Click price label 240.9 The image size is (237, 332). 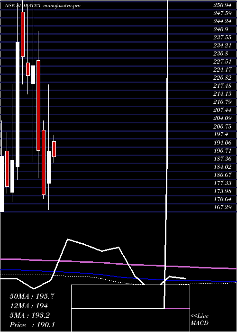click(220, 30)
